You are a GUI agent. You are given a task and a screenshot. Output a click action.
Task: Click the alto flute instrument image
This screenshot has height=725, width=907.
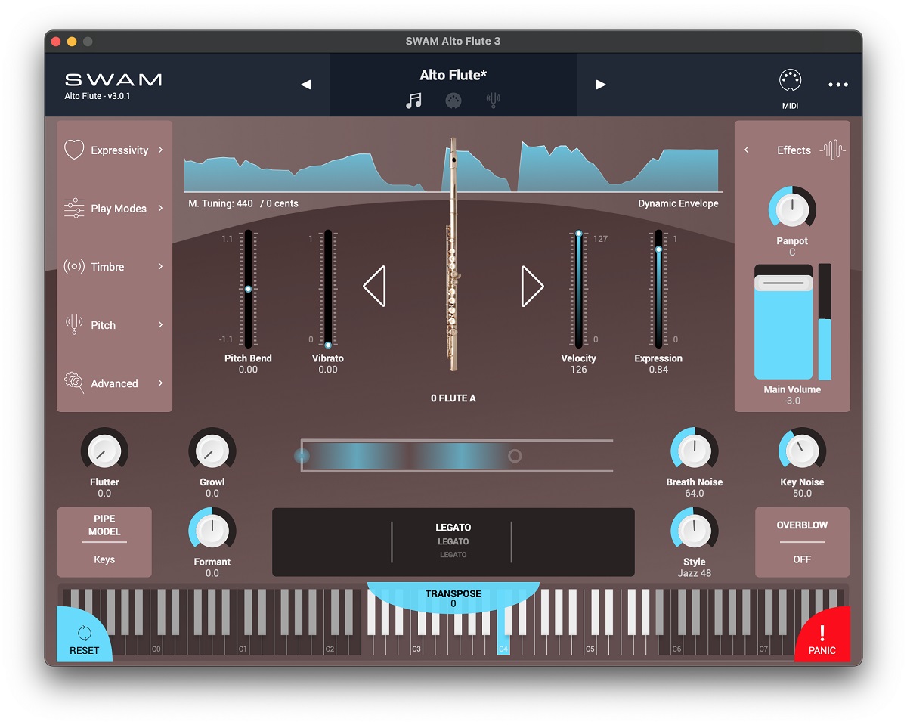click(453, 254)
